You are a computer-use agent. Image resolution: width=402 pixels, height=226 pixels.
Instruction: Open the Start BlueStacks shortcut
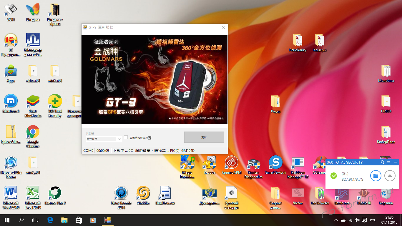point(33,102)
